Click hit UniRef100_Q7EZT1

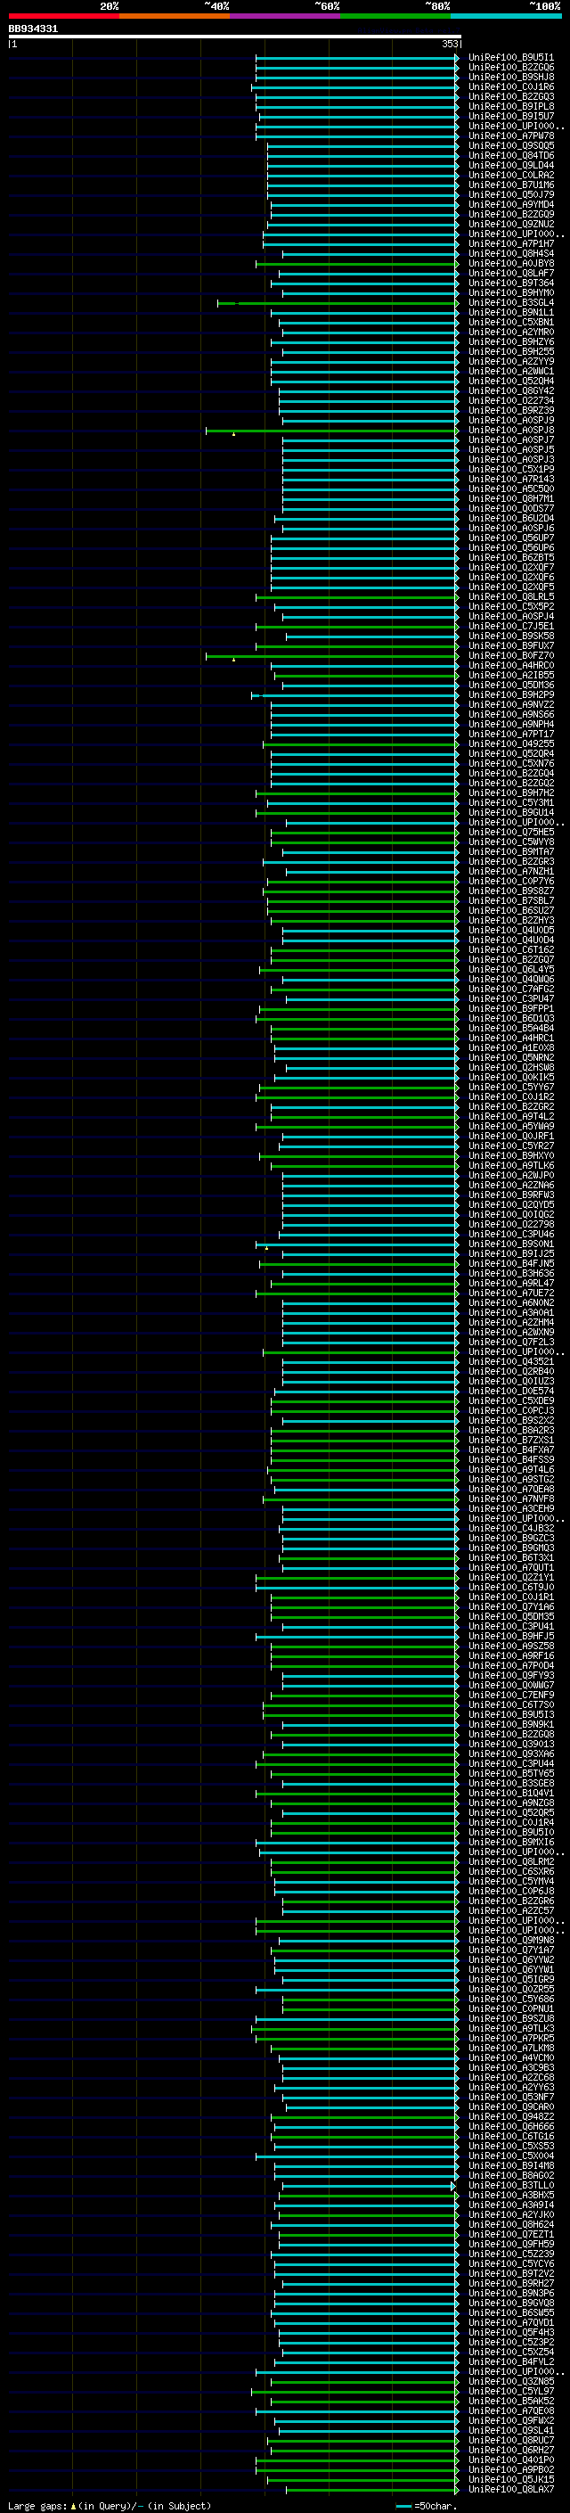tap(510, 2234)
